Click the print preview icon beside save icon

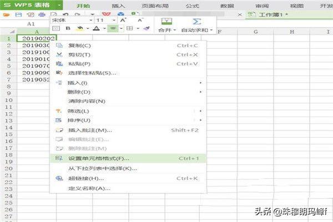pos(31,14)
